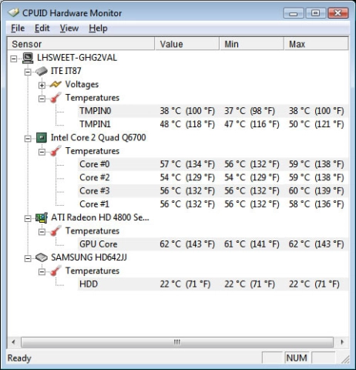Screen dimensions: 356x370
Task: Select the TMPIN1 sensor row
Action: pos(213,124)
